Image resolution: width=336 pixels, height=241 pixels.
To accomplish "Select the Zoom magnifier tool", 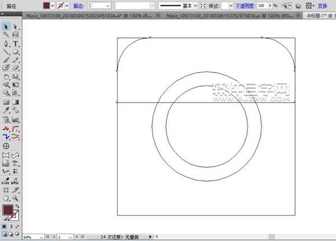I will pyautogui.click(x=16, y=197).
